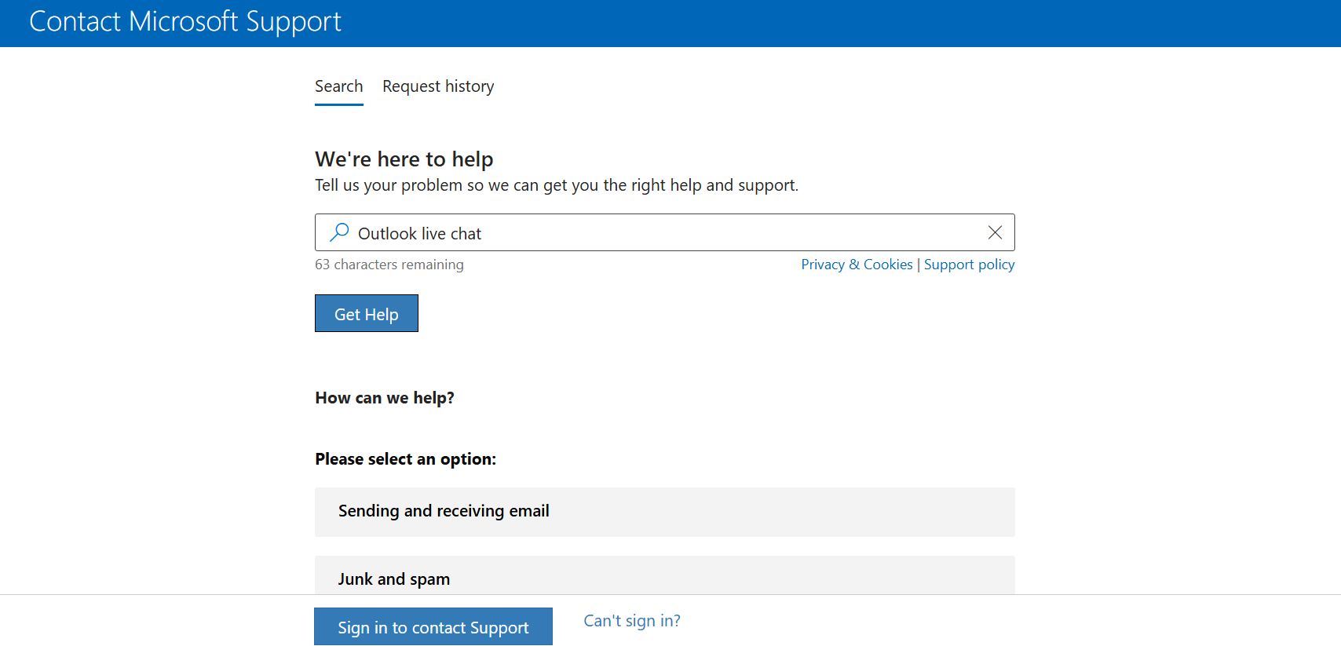Open the Privacy & Cookies link
The image size is (1341, 646).
pos(857,265)
